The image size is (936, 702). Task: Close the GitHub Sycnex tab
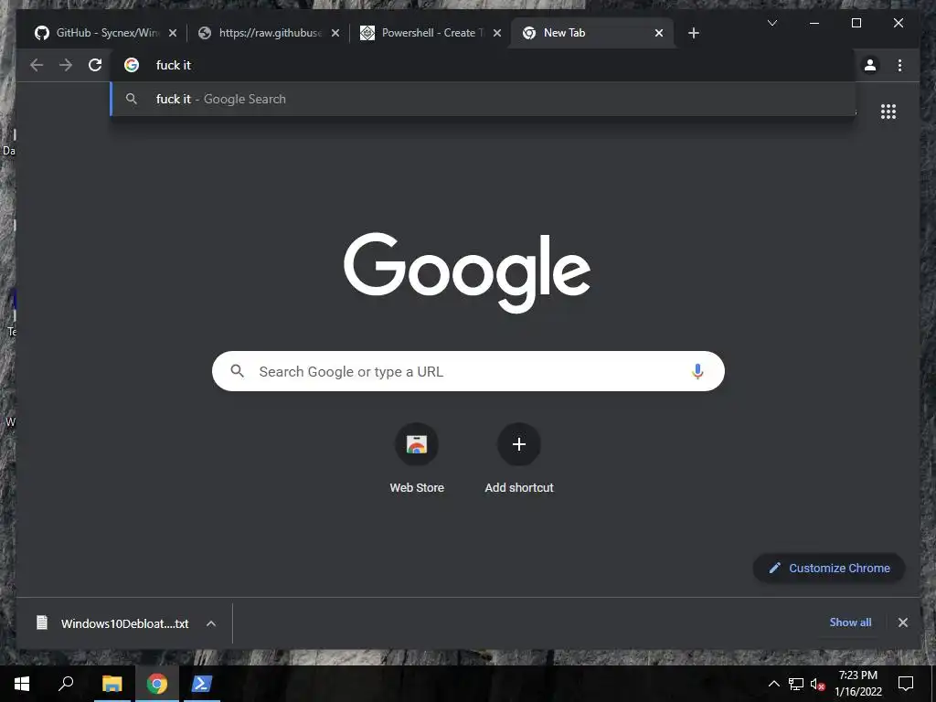[173, 33]
